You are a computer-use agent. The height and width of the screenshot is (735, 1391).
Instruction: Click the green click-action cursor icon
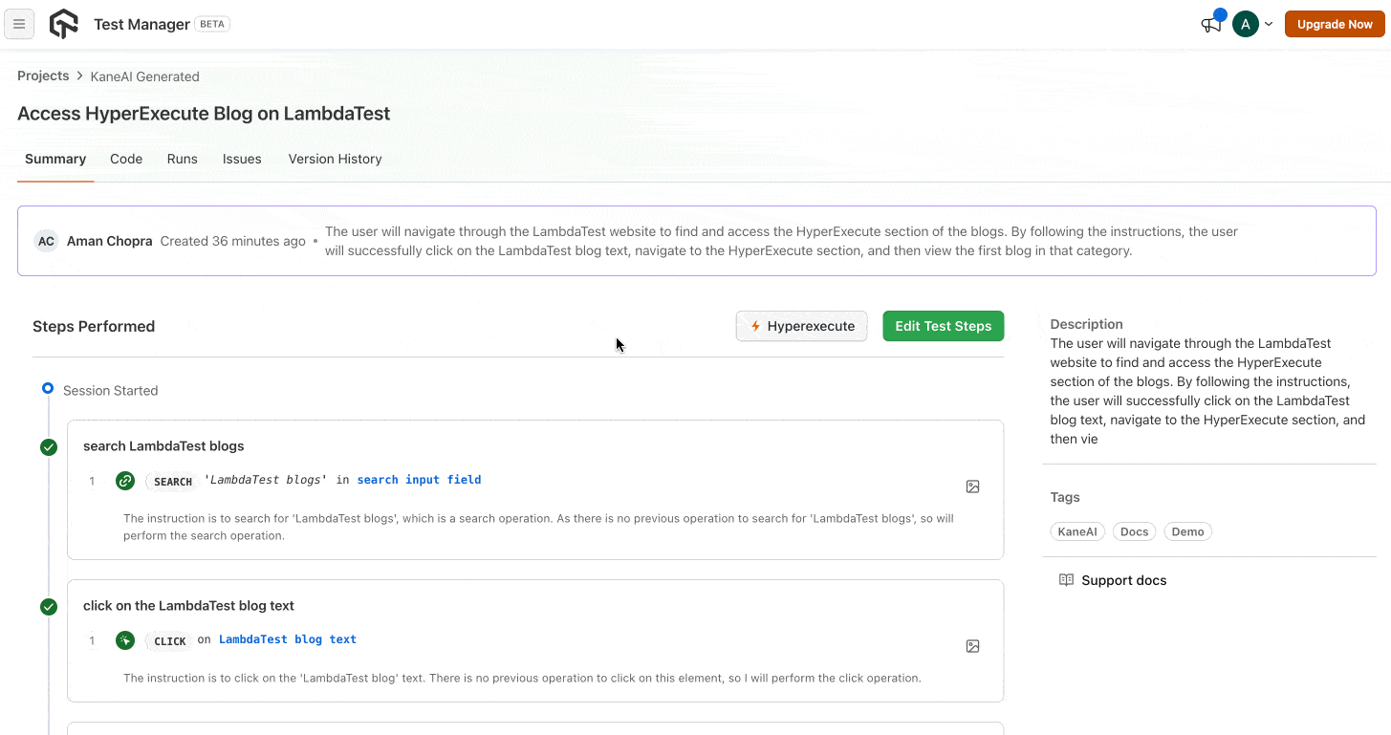click(125, 640)
